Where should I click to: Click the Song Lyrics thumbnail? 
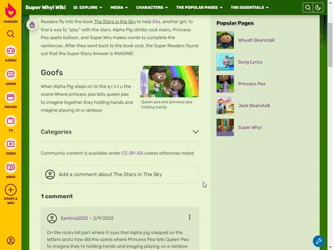[225, 62]
